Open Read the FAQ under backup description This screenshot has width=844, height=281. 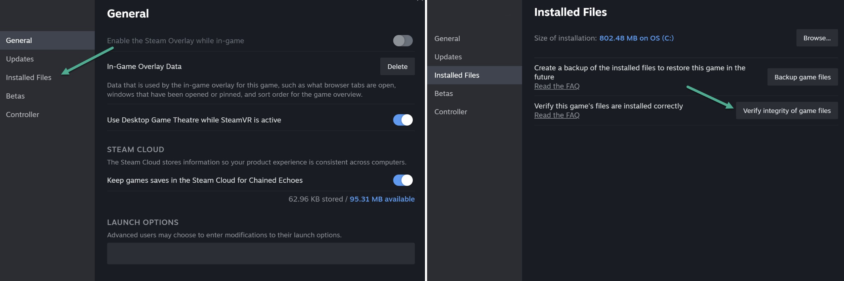pos(557,86)
